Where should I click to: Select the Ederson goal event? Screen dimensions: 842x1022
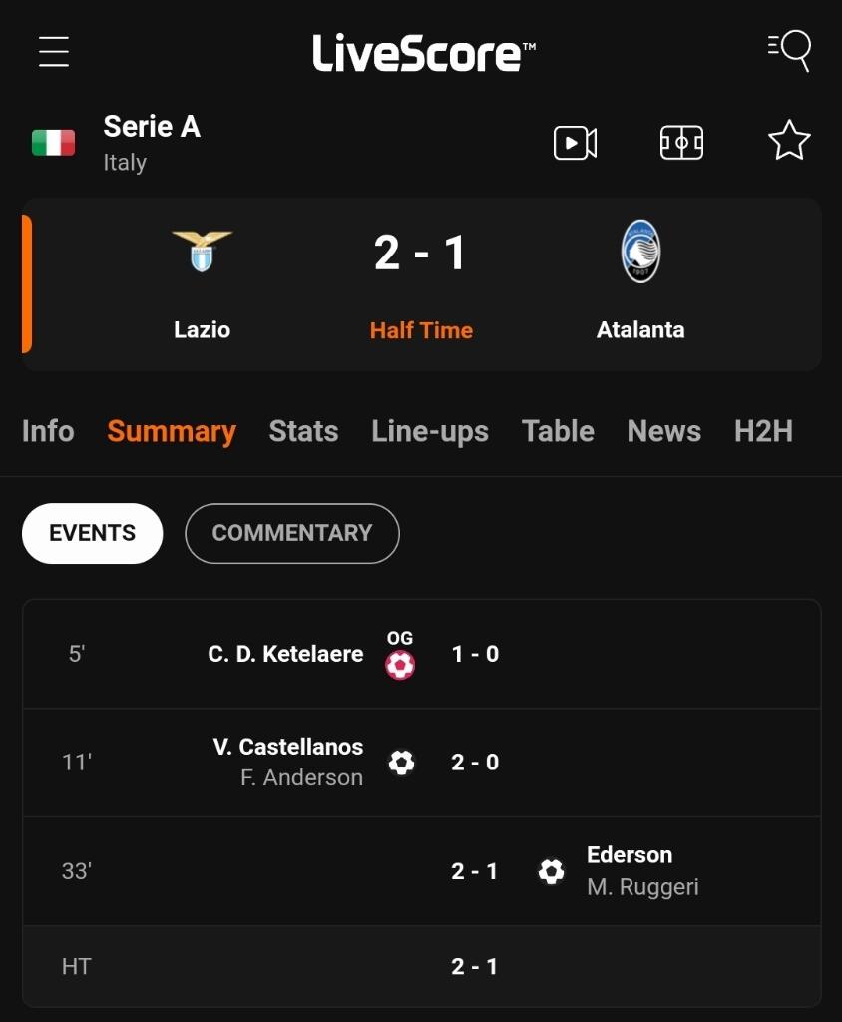pos(630,855)
